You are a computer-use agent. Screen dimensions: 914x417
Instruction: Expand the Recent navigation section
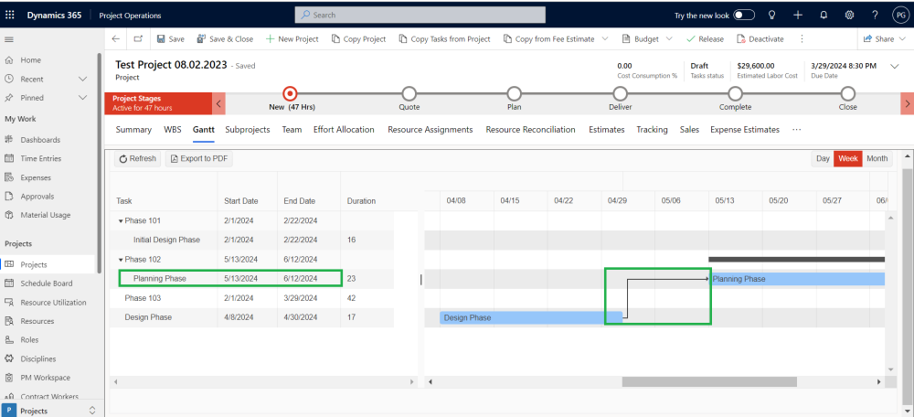82,79
